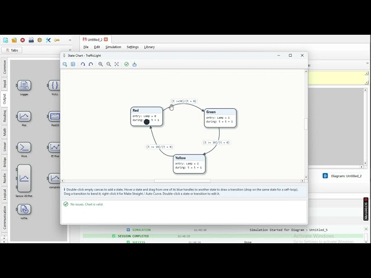This screenshot has width=371, height=278.
Task: Click the Red-to-Green transition label
Action: coord(184,101)
